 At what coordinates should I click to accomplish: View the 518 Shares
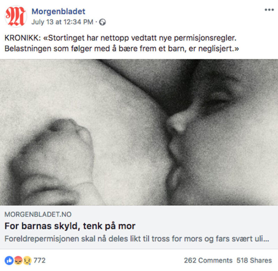pyautogui.click(x=254, y=260)
